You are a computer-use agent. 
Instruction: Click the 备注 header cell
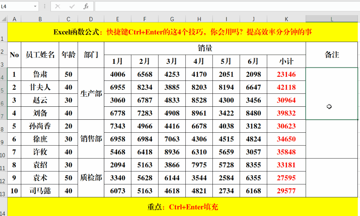(x=332, y=55)
